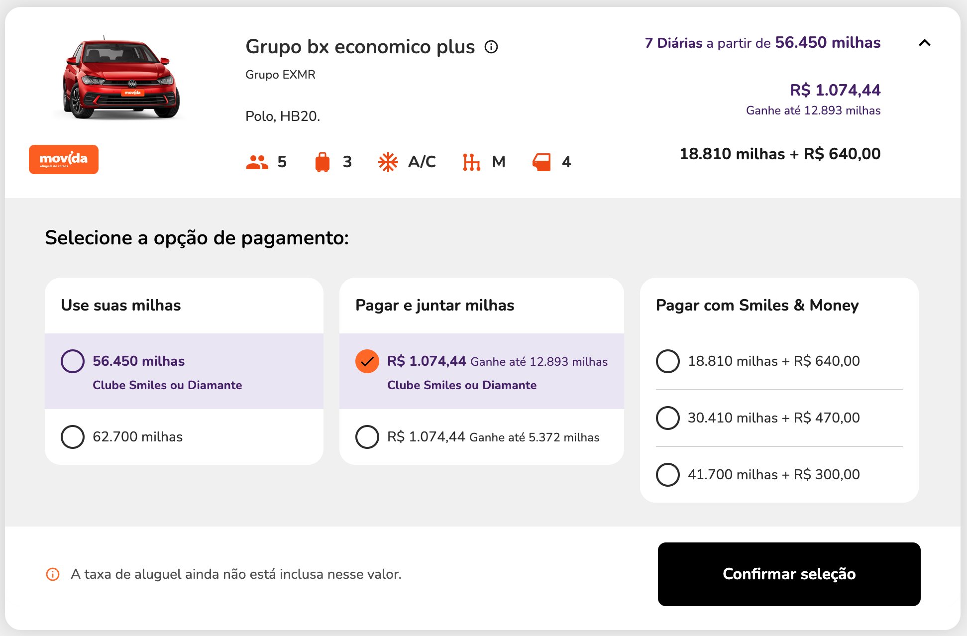967x636 pixels.
Task: Choose R$ 1.074,44 with 5.372 milhas option
Action: click(x=367, y=437)
